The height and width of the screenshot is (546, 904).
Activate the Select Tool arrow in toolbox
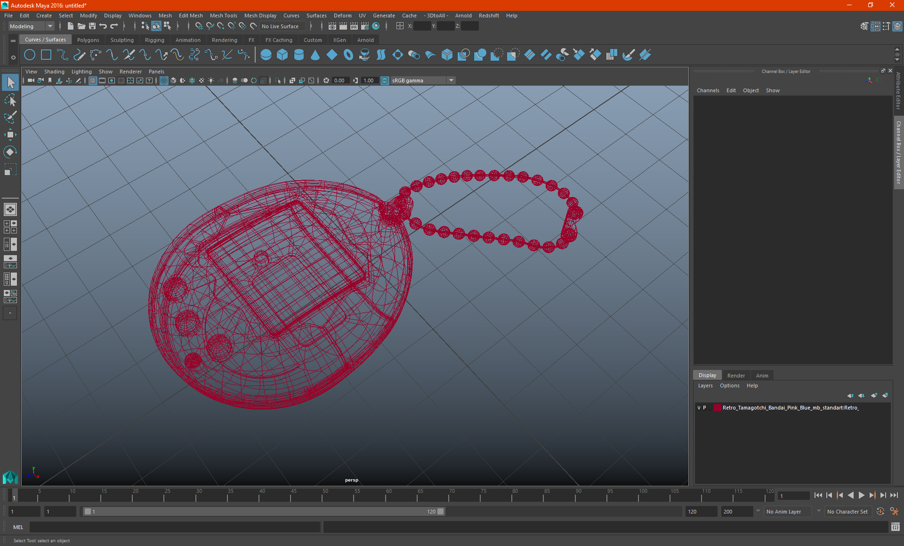tap(10, 83)
